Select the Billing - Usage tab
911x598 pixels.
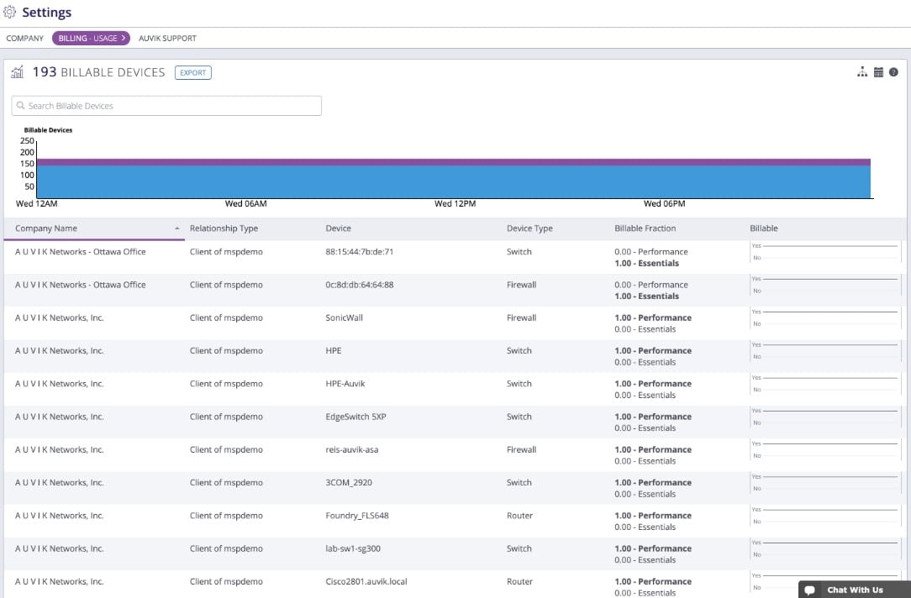point(91,39)
